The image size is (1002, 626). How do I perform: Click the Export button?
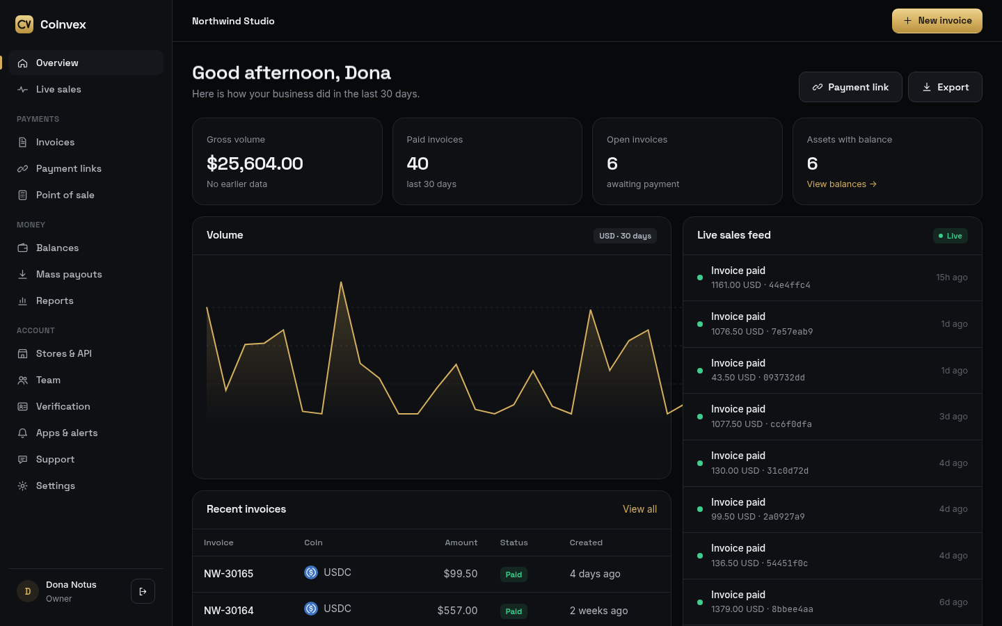945,87
